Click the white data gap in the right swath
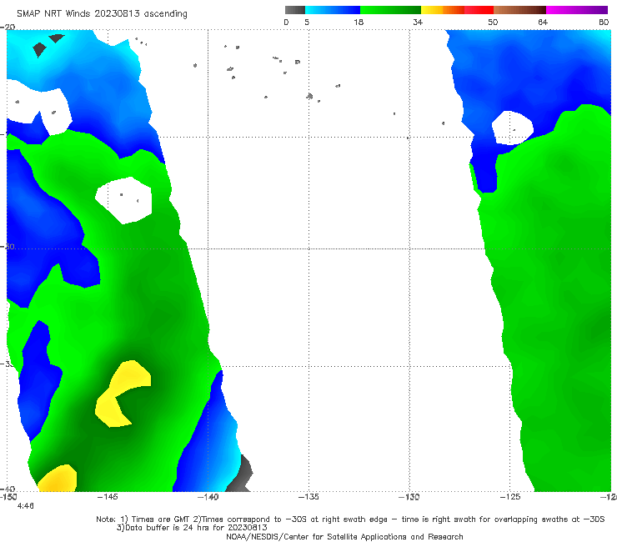This screenshot has height=542, width=617. [x=512, y=128]
